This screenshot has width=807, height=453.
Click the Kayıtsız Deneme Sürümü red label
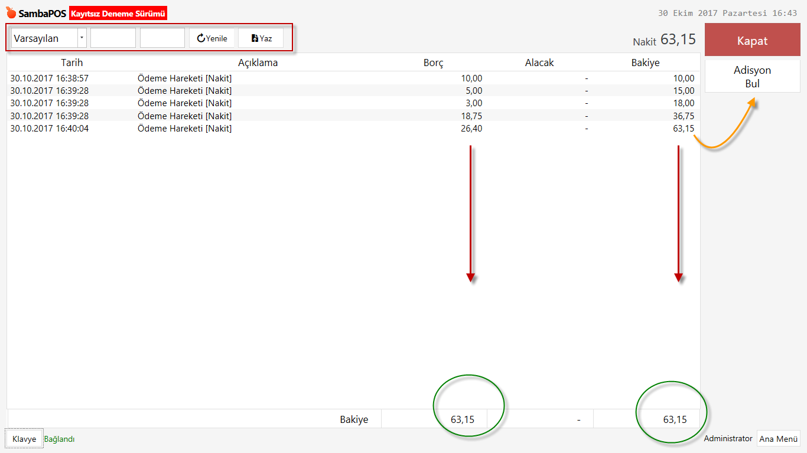118,14
